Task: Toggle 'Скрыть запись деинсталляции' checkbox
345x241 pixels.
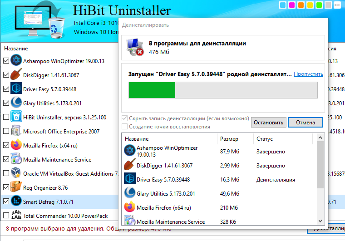Action: 124,118
